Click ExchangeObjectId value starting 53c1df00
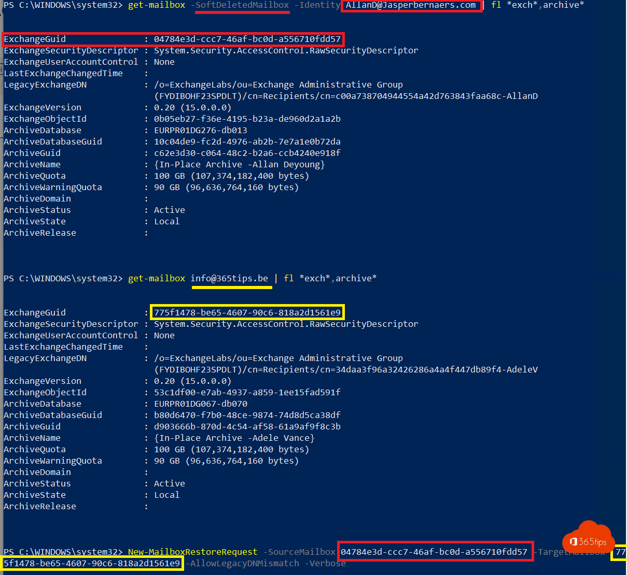 pyautogui.click(x=247, y=393)
